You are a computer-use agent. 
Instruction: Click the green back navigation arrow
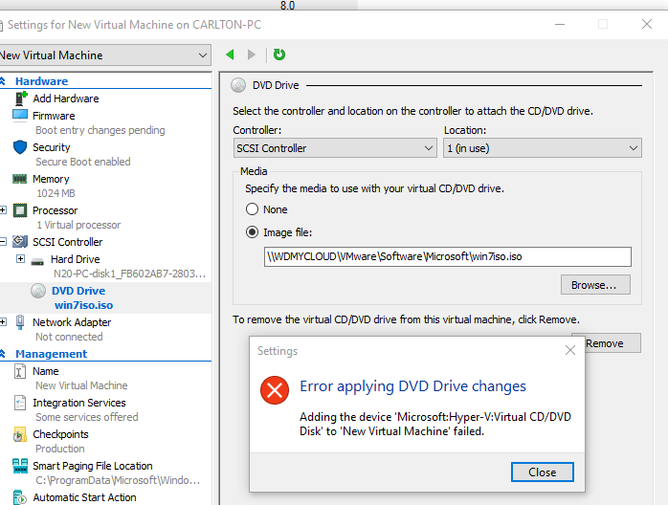[230, 55]
